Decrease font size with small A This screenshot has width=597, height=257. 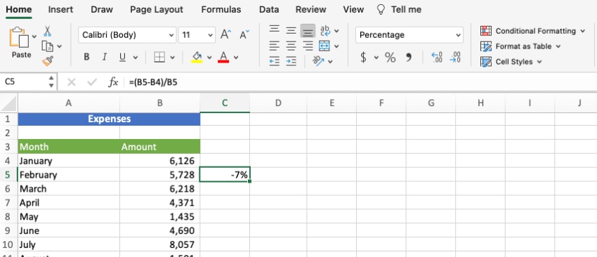(244, 35)
